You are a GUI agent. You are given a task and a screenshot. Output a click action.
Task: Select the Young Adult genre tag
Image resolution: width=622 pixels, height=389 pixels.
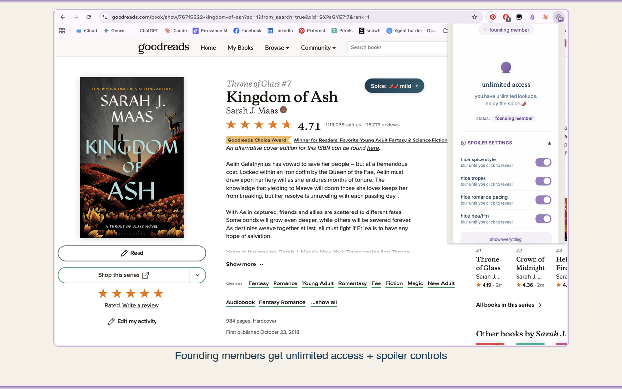(x=318, y=283)
